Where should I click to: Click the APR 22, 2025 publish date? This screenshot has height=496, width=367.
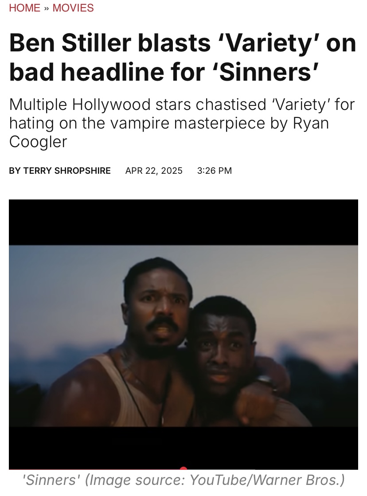[x=154, y=171]
